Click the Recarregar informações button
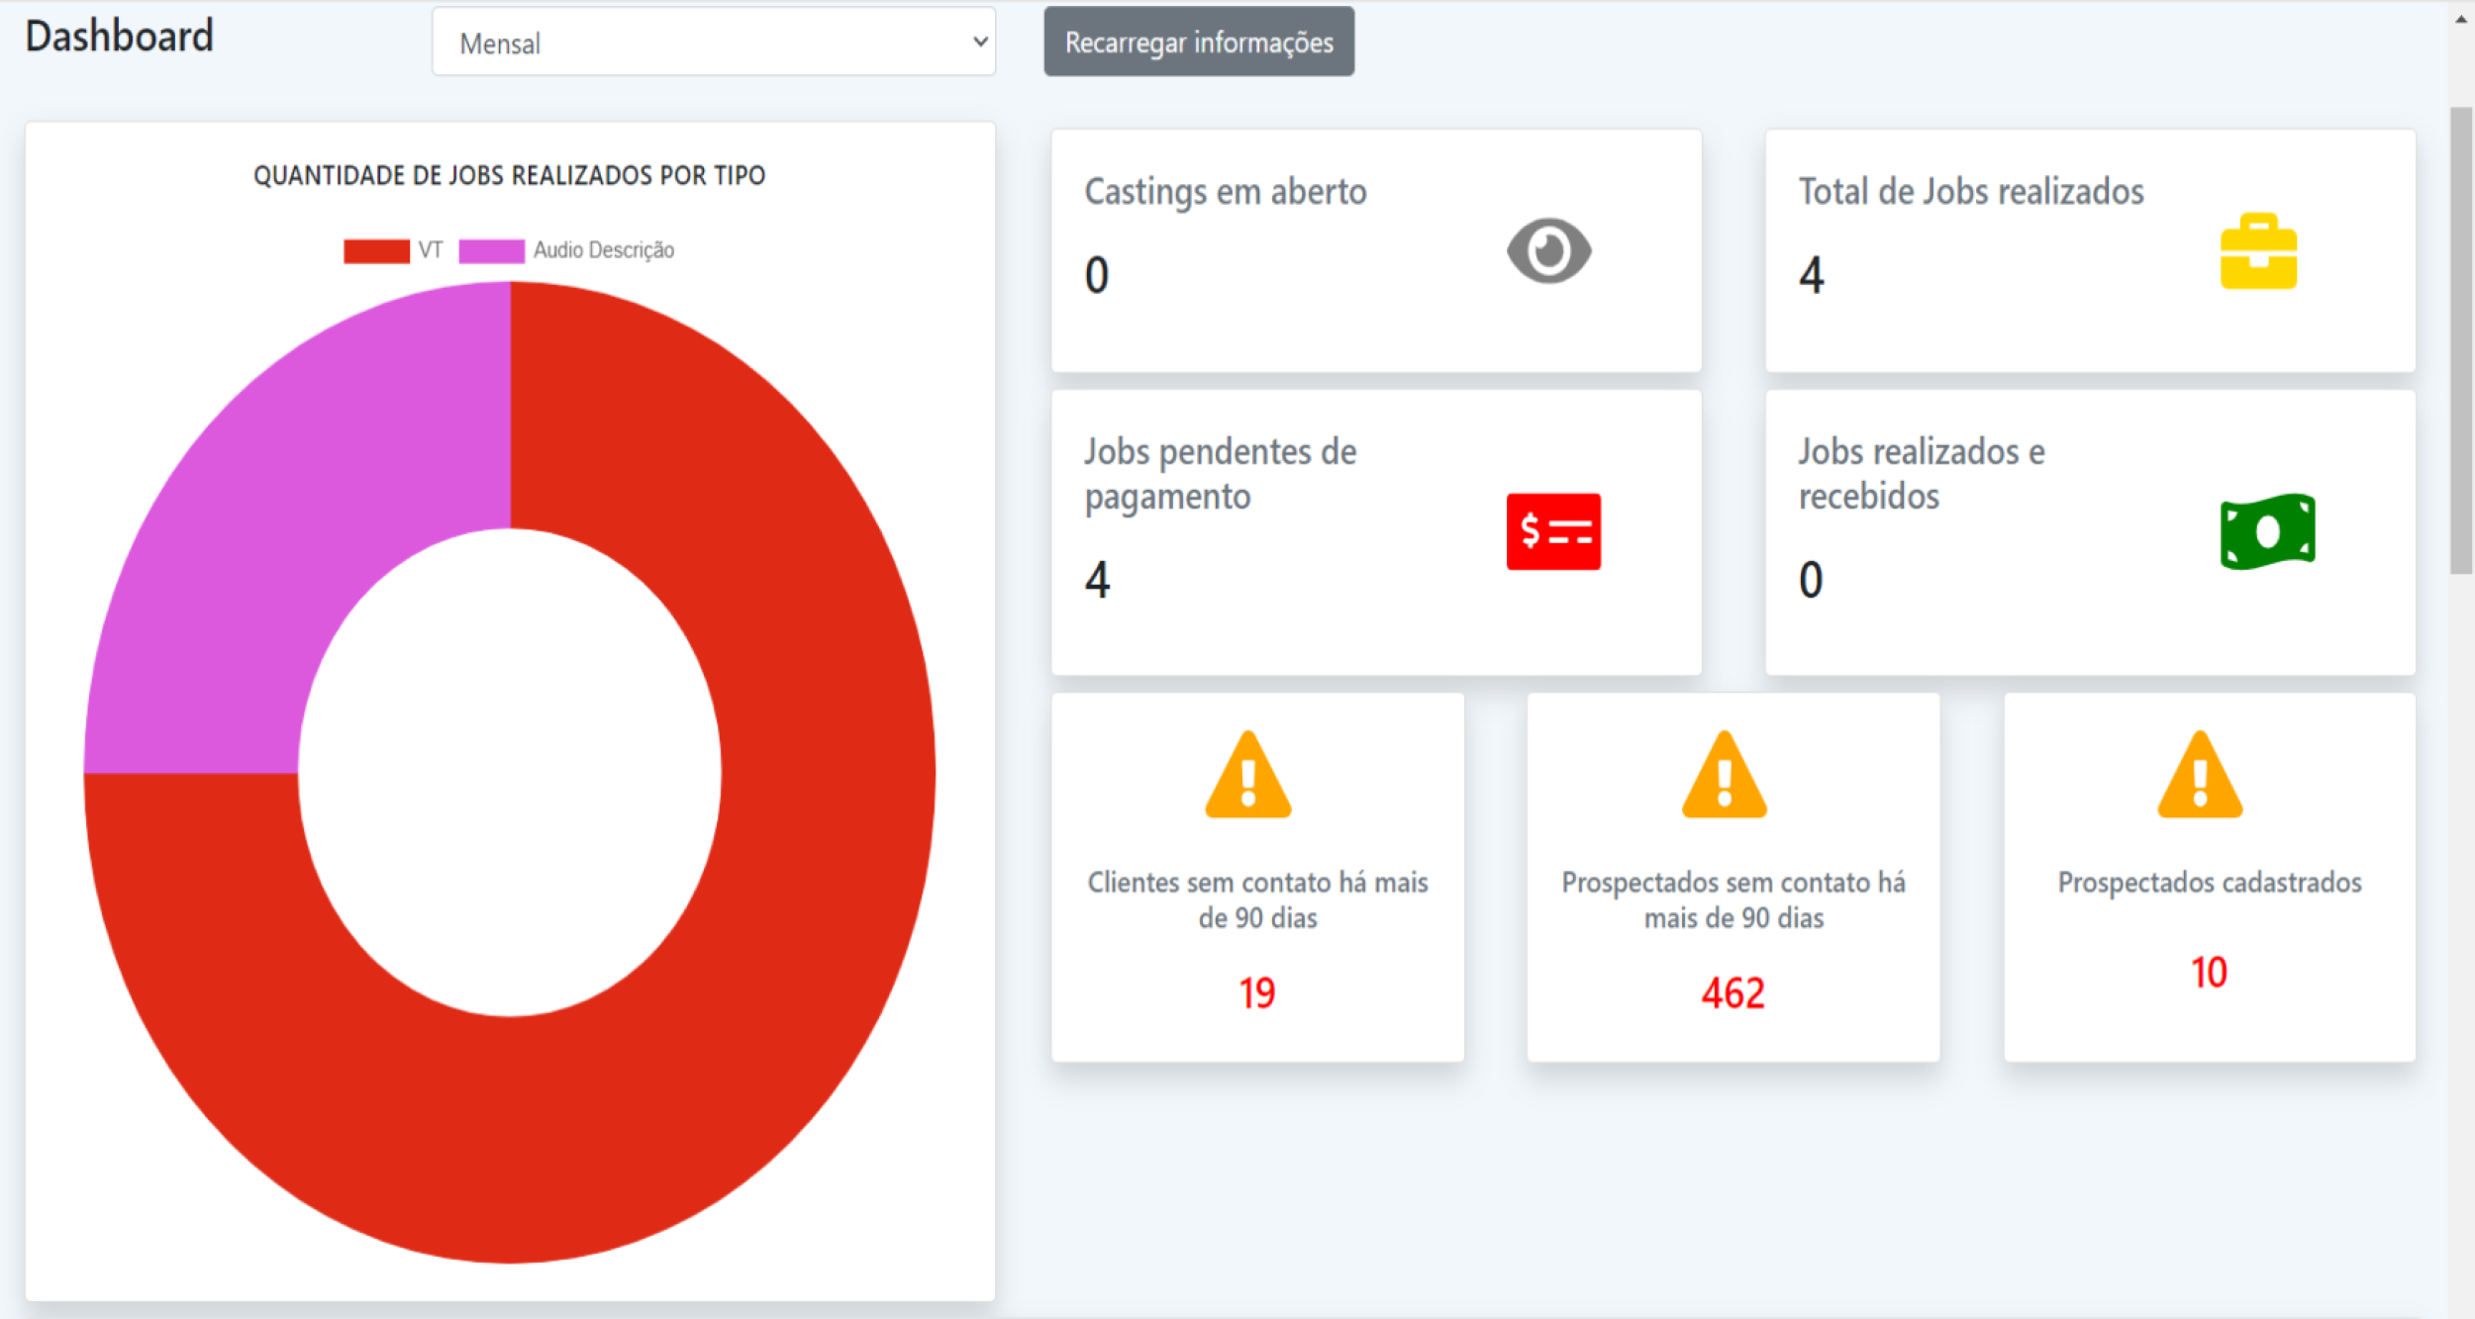 point(1198,43)
